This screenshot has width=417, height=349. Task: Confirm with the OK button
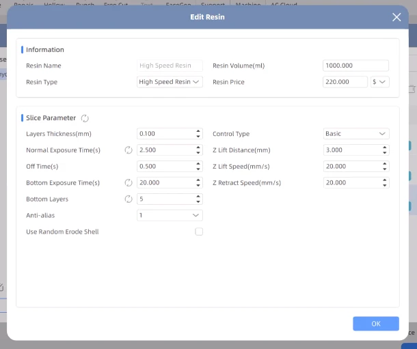click(376, 324)
